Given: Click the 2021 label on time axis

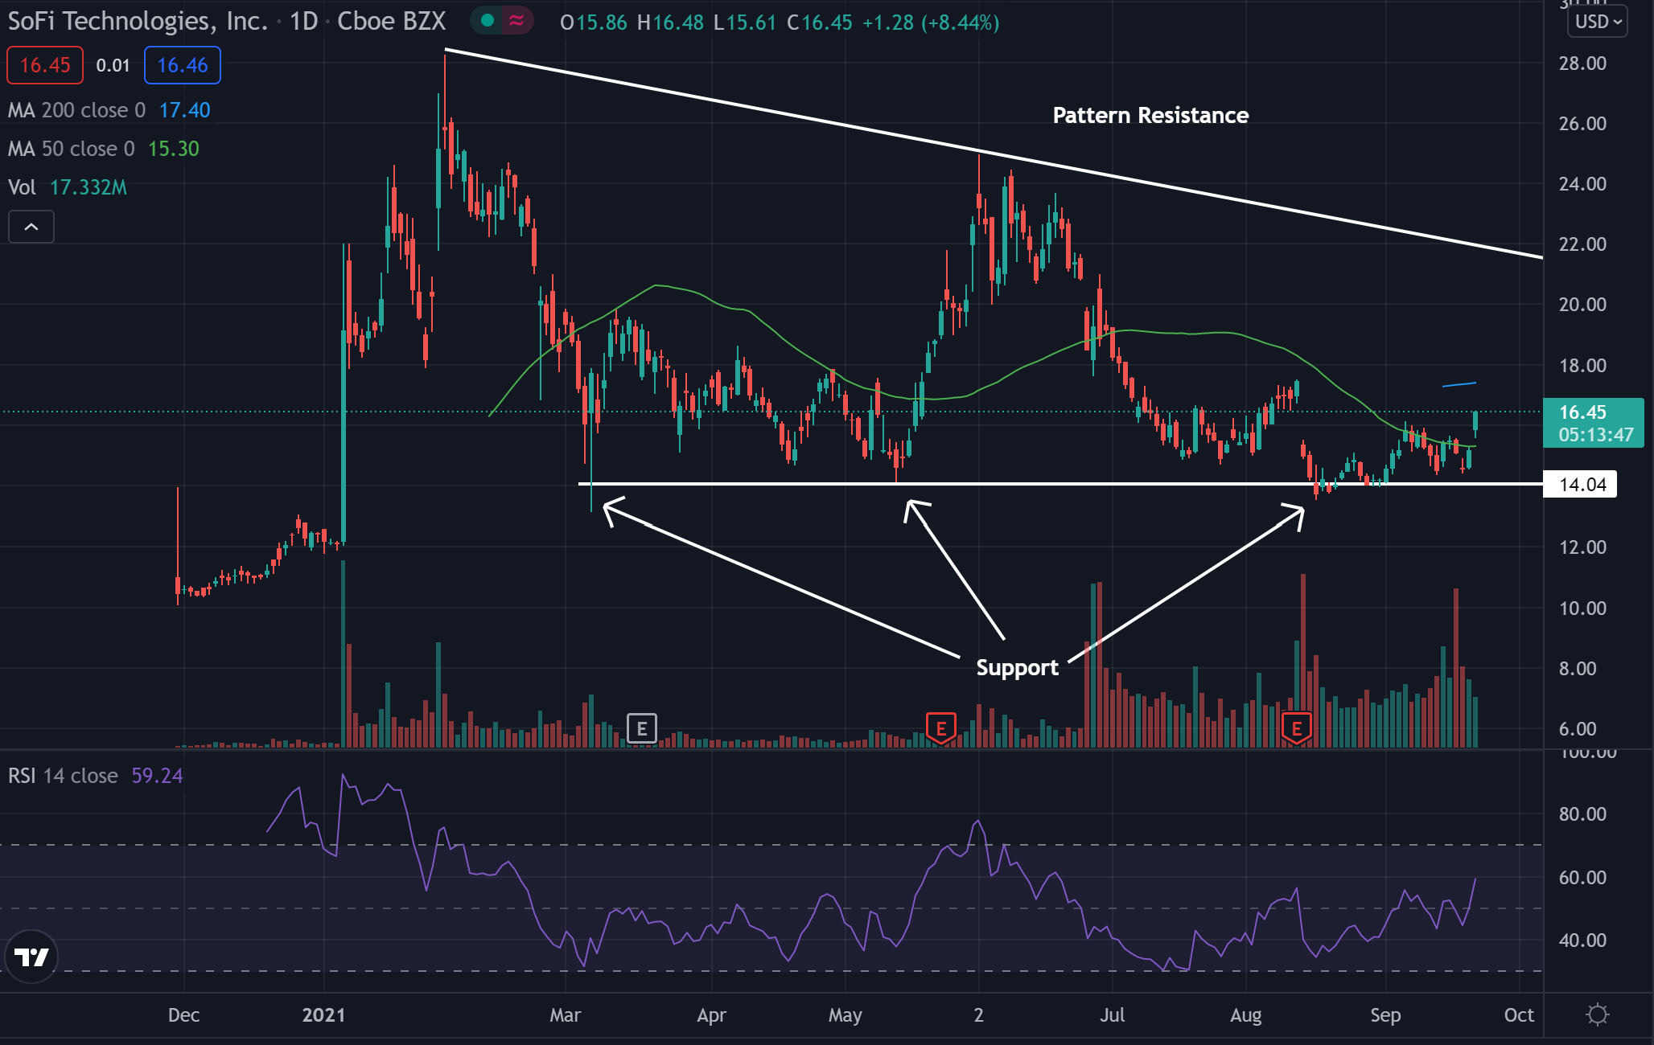Looking at the screenshot, I should [x=323, y=1015].
